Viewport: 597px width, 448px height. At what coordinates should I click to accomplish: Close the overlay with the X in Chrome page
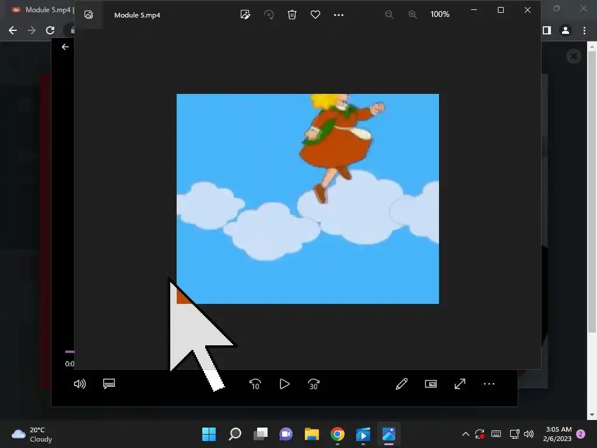pos(574,57)
